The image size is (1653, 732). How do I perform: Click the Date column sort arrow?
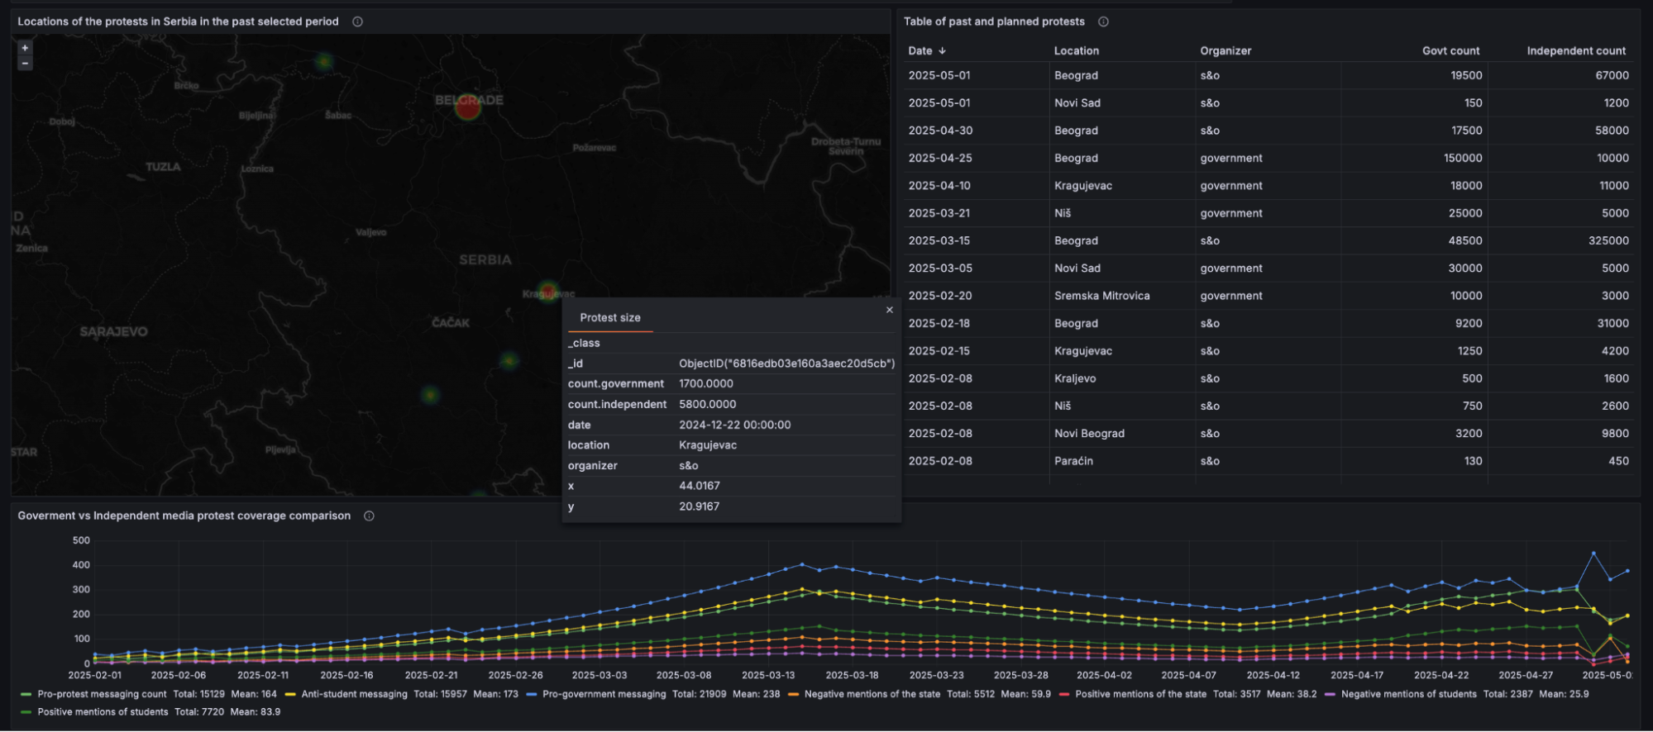[x=942, y=51]
